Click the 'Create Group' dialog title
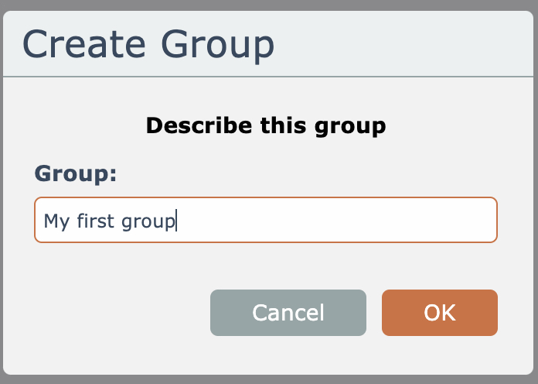The image size is (538, 384). coord(149,45)
